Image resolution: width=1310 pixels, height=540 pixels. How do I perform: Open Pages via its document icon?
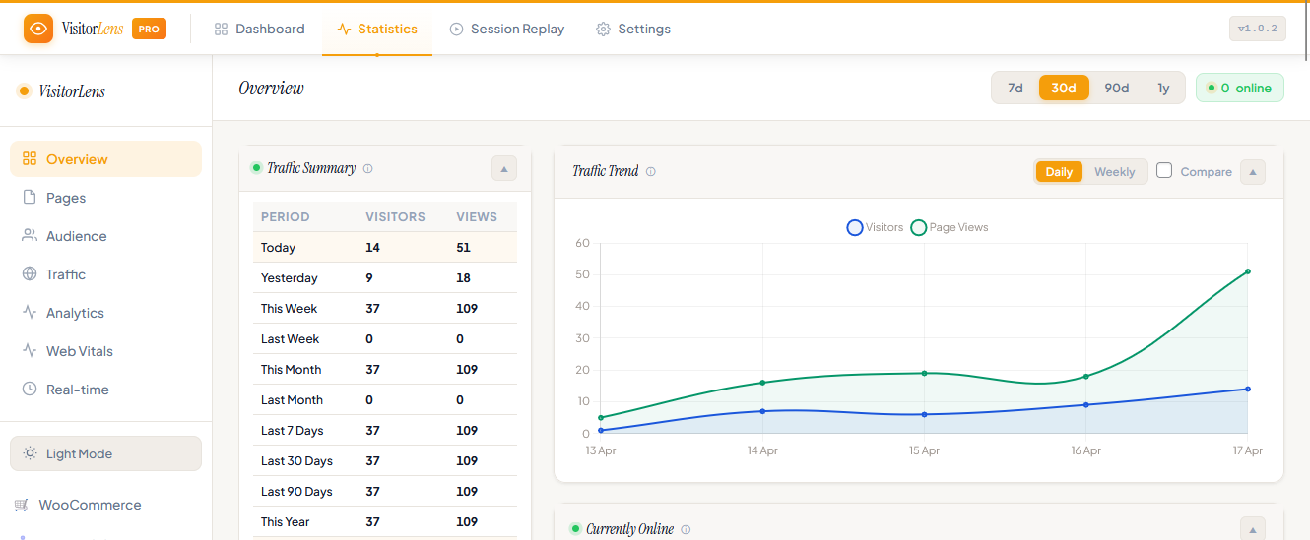click(30, 198)
